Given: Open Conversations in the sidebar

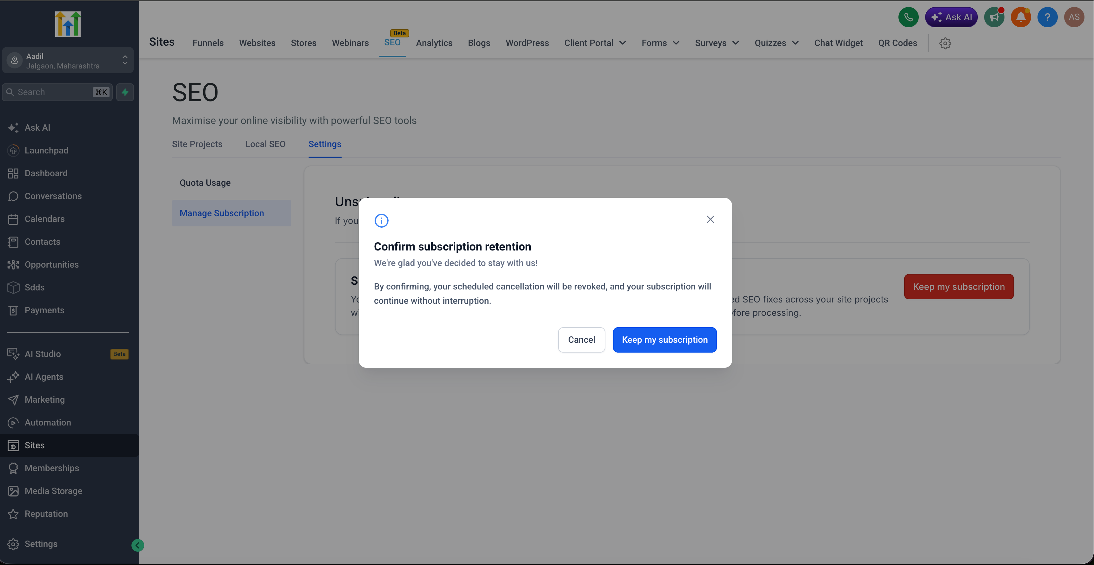Looking at the screenshot, I should pyautogui.click(x=53, y=196).
